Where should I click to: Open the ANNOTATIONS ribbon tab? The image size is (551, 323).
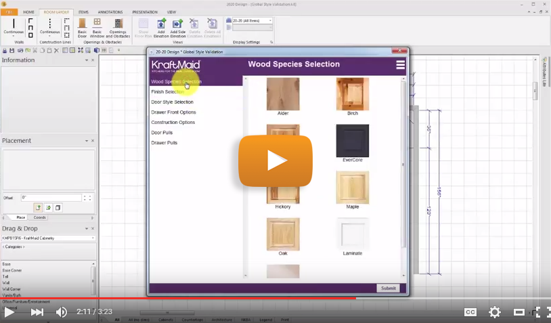[110, 12]
